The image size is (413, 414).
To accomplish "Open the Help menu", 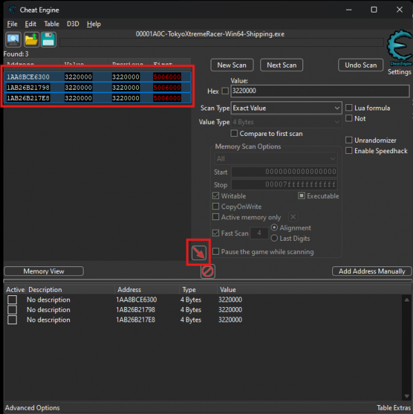I will tap(94, 24).
